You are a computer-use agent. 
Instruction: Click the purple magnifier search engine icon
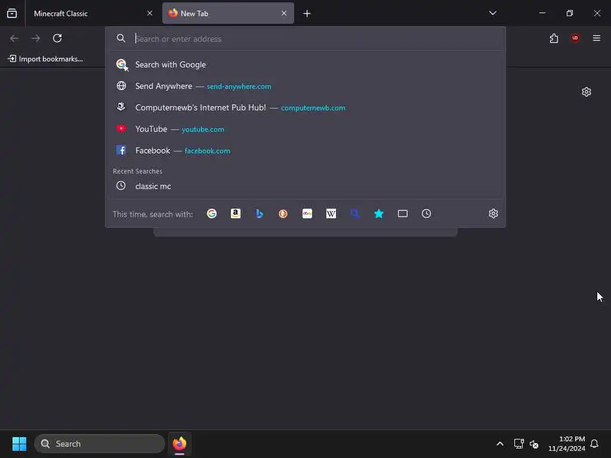click(x=354, y=213)
